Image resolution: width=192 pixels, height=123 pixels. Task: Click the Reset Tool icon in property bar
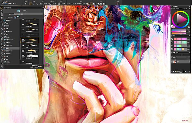[x=26, y=4]
